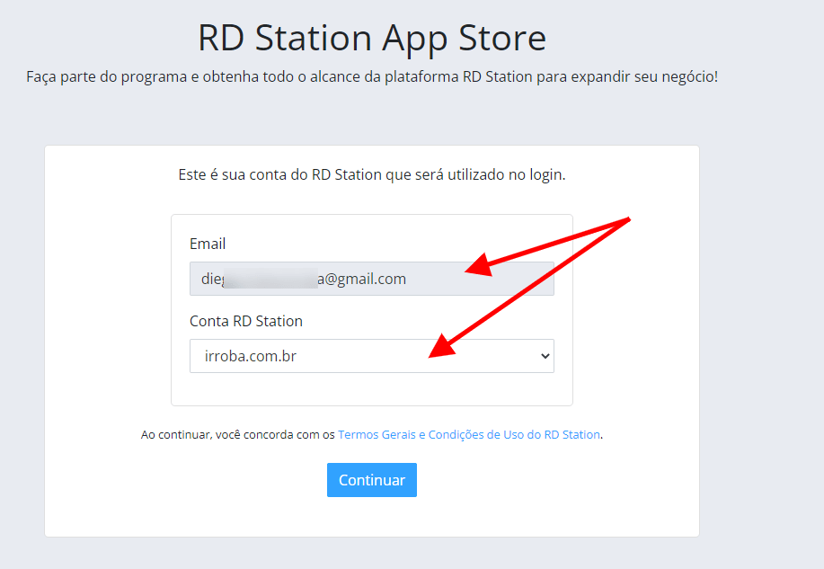
Task: Click the 'Este é sua conta do RD Station' text
Action: click(x=371, y=174)
